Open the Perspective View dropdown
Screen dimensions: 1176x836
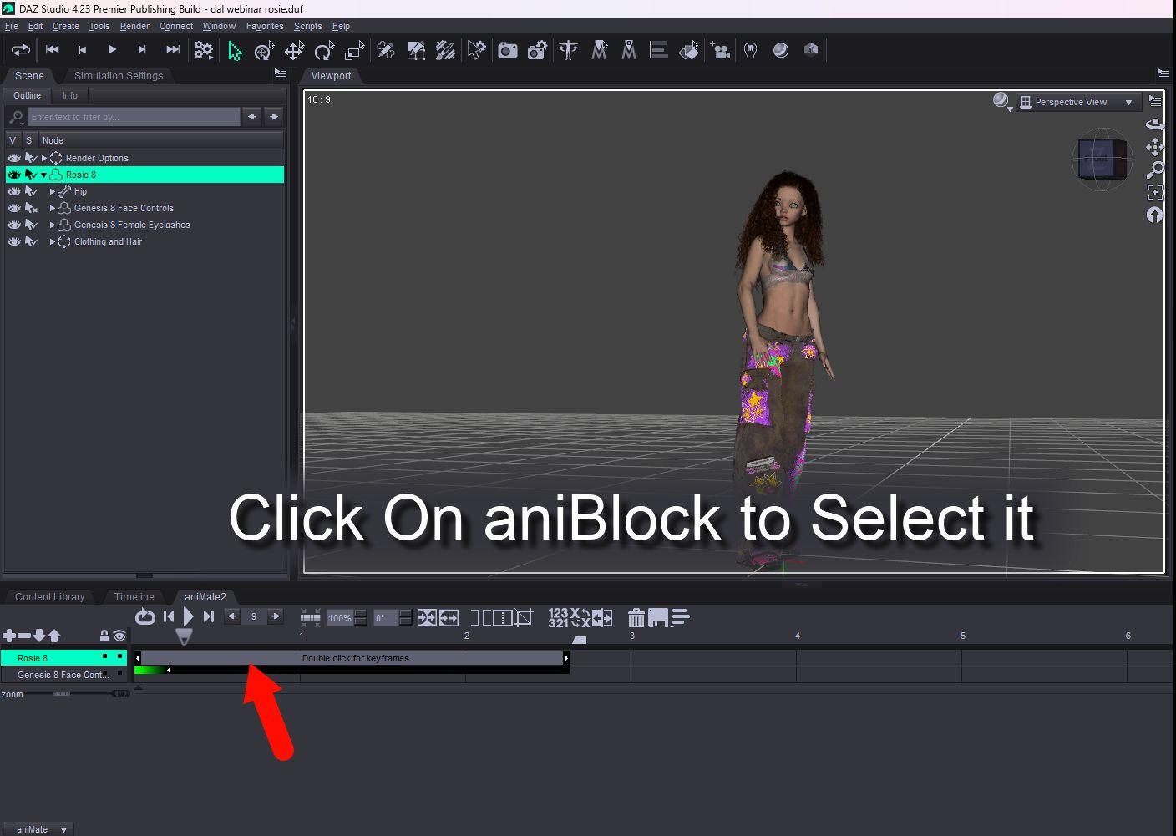coord(1077,102)
